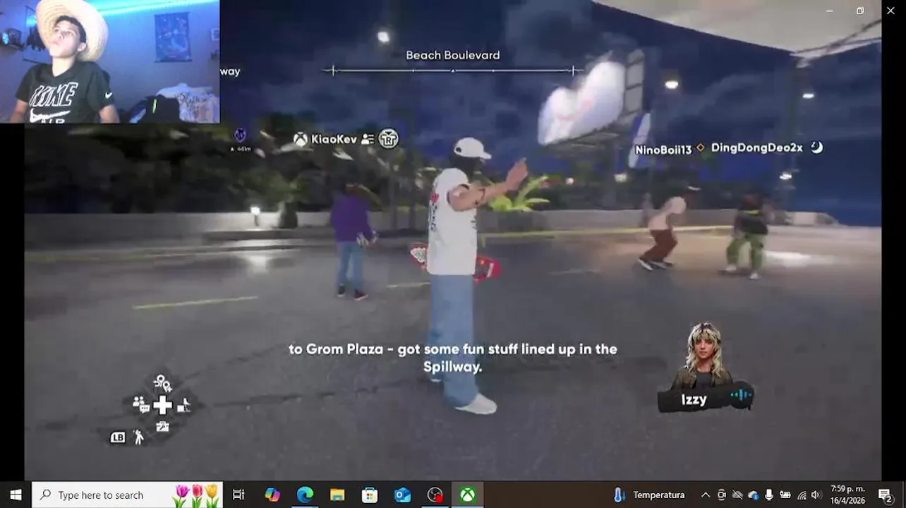Open File Explorer from the taskbar
The height and width of the screenshot is (508, 906).
(x=337, y=495)
